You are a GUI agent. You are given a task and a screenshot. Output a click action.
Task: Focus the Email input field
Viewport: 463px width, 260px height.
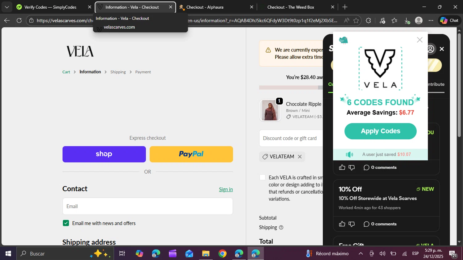[148, 206]
